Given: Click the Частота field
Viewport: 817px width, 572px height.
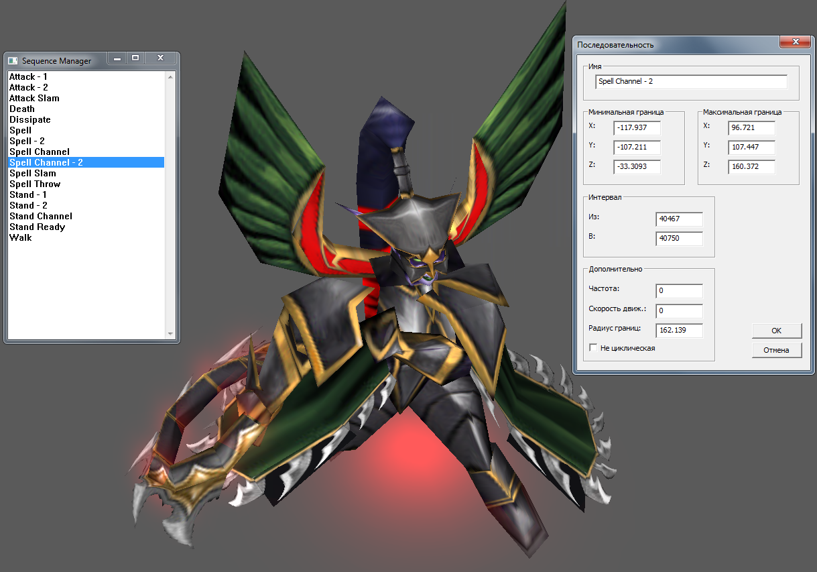Looking at the screenshot, I should pos(680,291).
